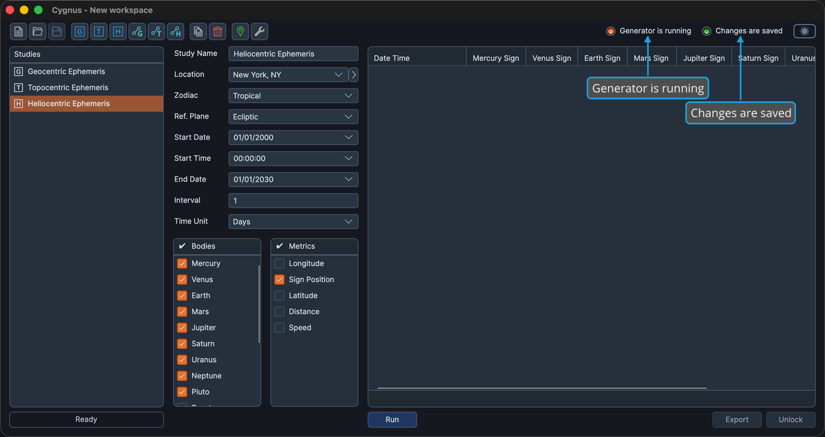Viewport: 825px width, 437px height.
Task: Click into the Interval field
Action: pos(294,201)
